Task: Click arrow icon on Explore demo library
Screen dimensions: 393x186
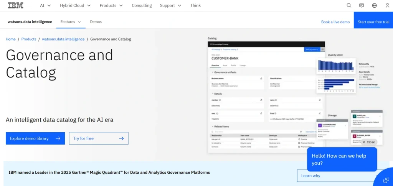Action: (x=58, y=138)
